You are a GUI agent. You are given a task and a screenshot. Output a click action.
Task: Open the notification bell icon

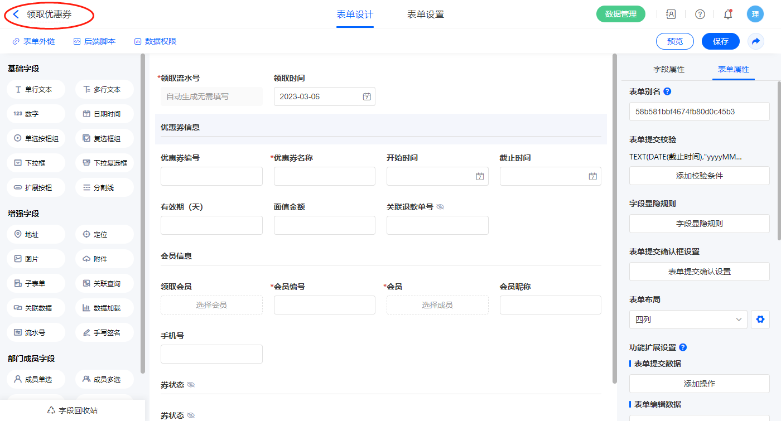pyautogui.click(x=728, y=14)
